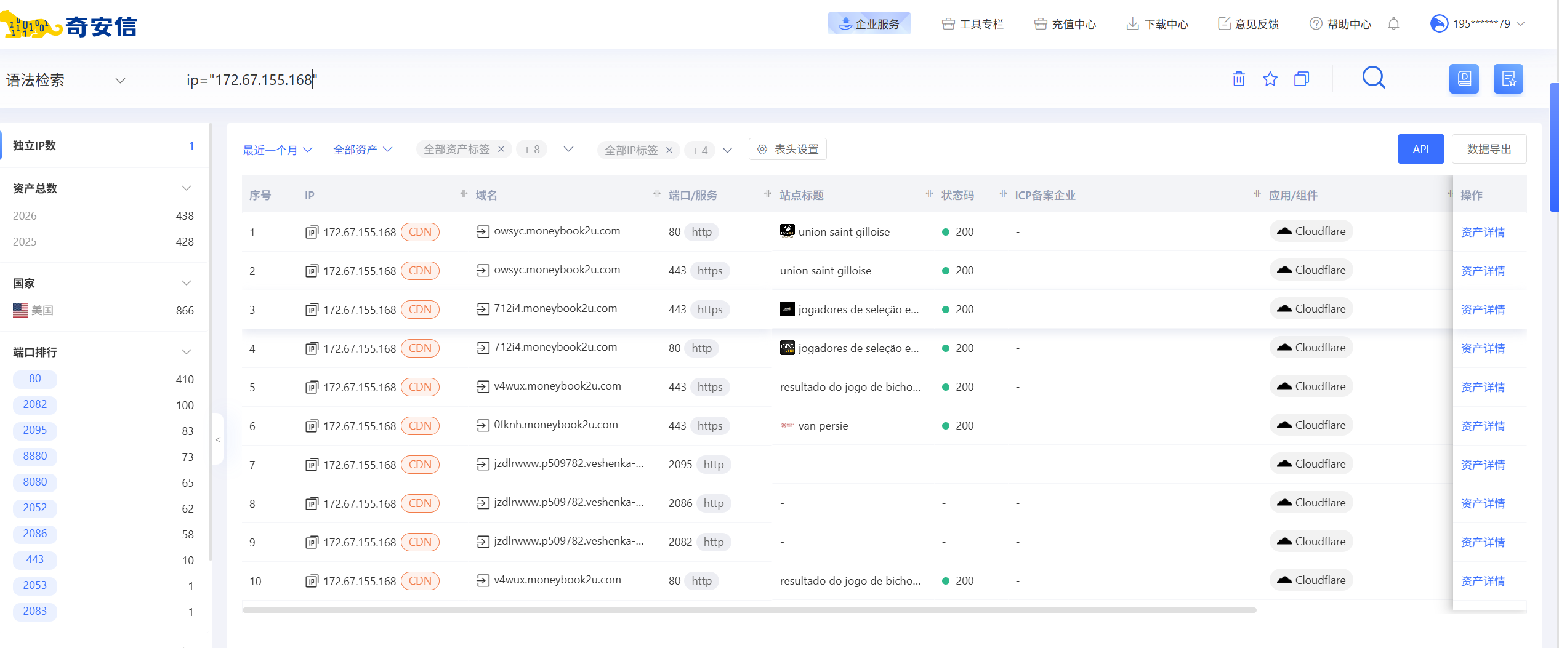Open 工具专栏 menu
Image resolution: width=1559 pixels, height=648 pixels.
pyautogui.click(x=973, y=24)
